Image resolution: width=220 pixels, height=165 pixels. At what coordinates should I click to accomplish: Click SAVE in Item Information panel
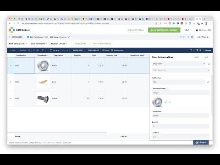tap(206, 57)
